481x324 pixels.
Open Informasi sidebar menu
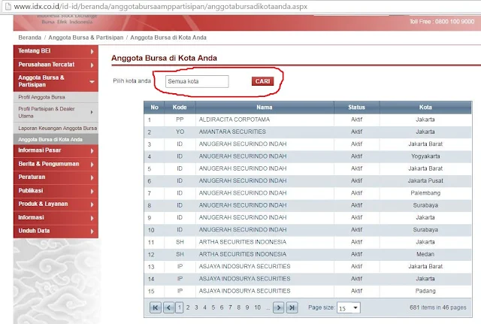pyautogui.click(x=56, y=217)
